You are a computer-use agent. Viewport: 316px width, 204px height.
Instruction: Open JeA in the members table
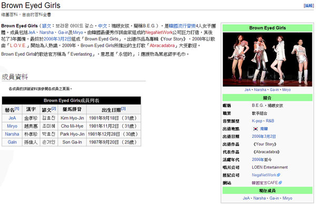pyautogui.click(x=12, y=118)
